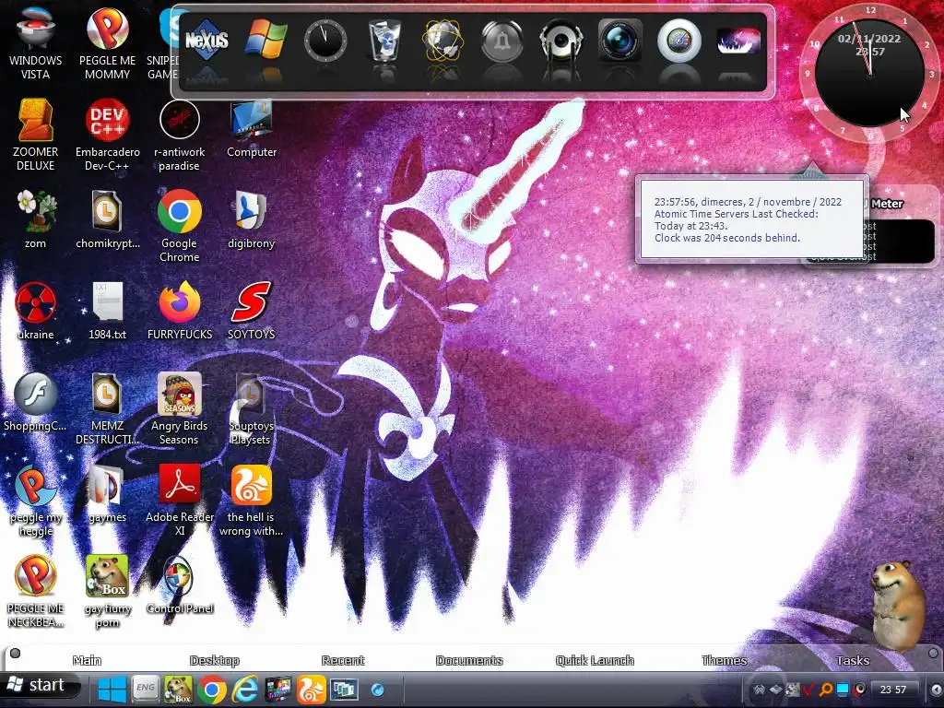Open the PEGGLE ME MOMMY shortcut
The height and width of the screenshot is (708, 944).
107,42
